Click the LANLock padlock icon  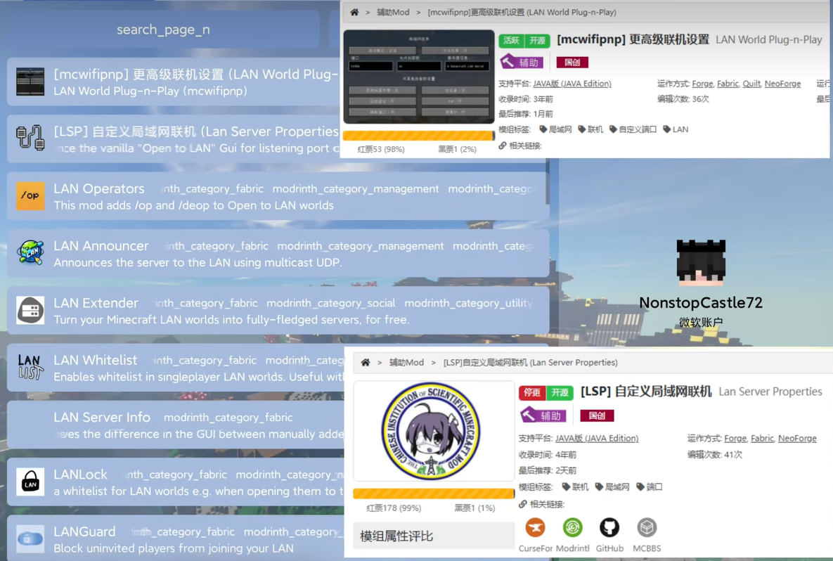[x=30, y=482]
